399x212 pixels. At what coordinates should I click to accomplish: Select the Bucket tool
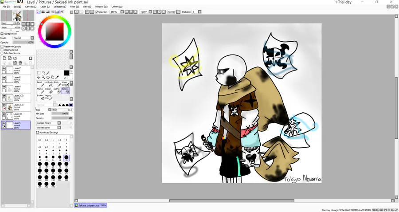pyautogui.click(x=40, y=97)
